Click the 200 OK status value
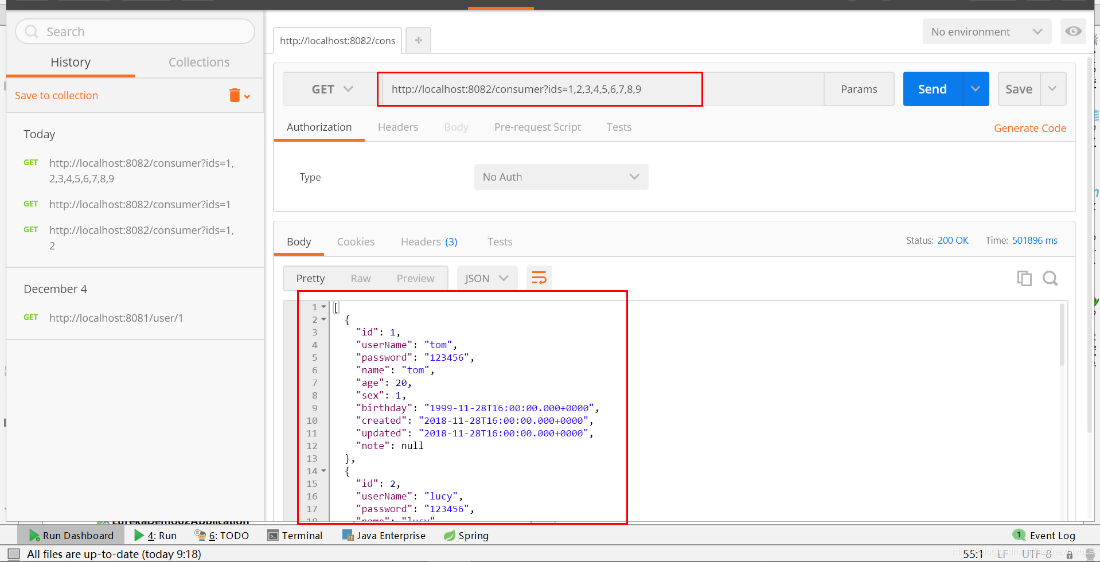 pyautogui.click(x=953, y=240)
